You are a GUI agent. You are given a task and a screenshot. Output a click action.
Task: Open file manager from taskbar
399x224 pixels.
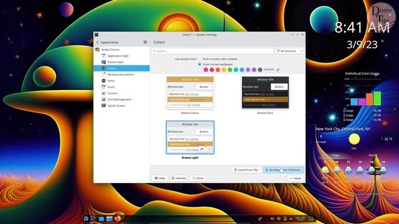coord(110,218)
